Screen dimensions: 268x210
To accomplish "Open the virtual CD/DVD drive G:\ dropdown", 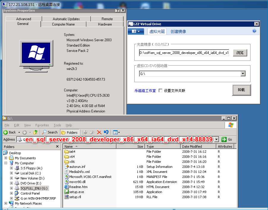I will tap(243, 74).
